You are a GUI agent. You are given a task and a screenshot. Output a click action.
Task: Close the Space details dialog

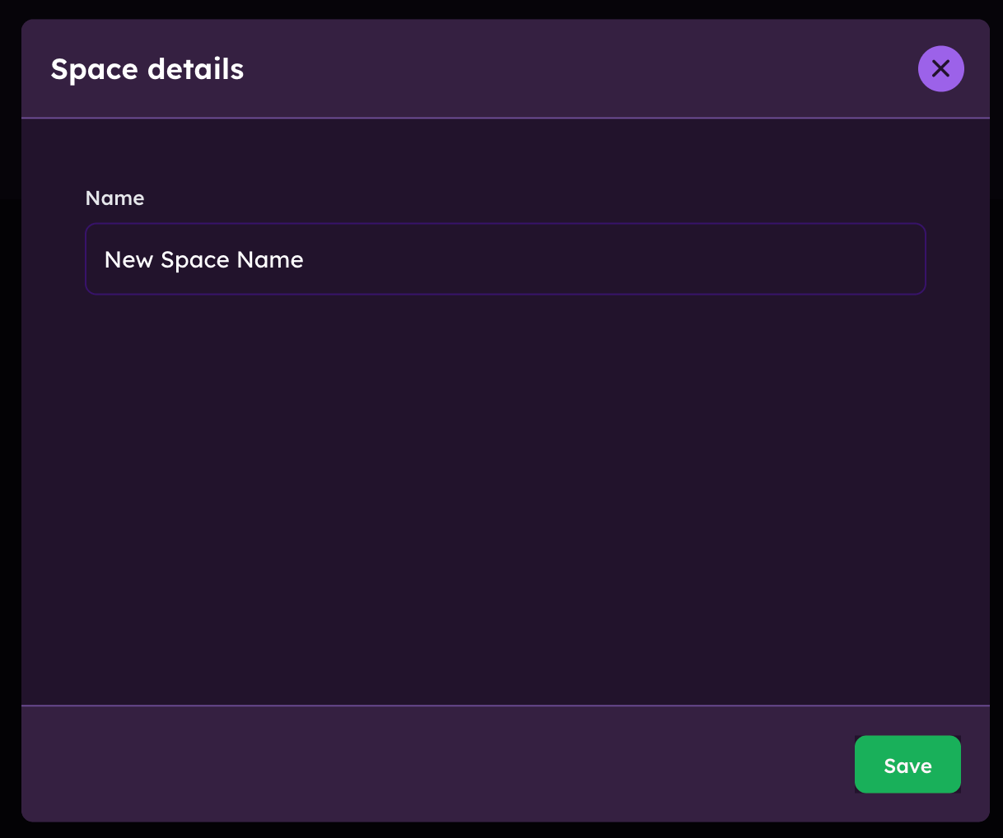click(940, 68)
